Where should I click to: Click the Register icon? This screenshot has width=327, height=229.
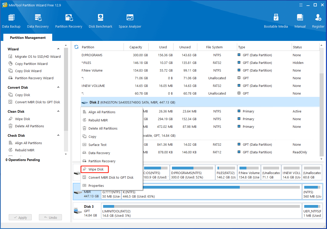coord(318,20)
